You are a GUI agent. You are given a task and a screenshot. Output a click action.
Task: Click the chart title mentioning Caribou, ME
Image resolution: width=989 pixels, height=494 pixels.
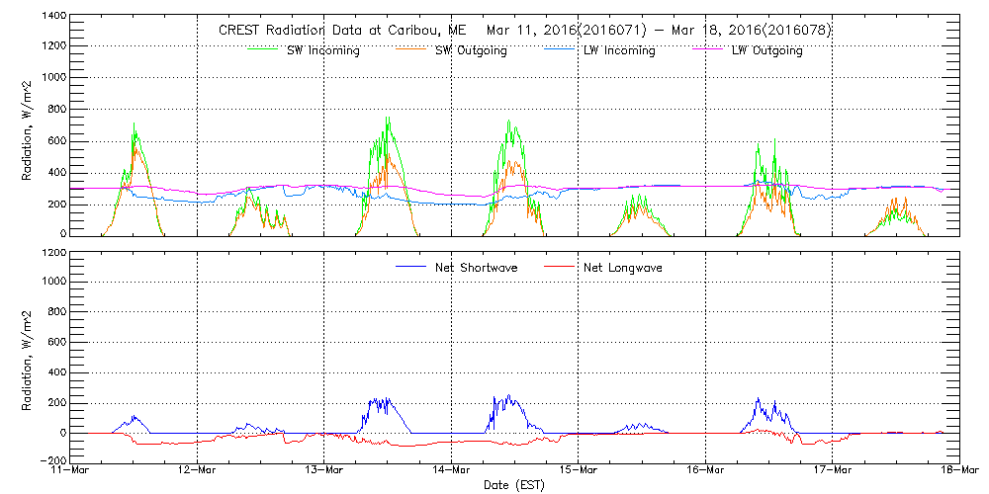tap(524, 30)
